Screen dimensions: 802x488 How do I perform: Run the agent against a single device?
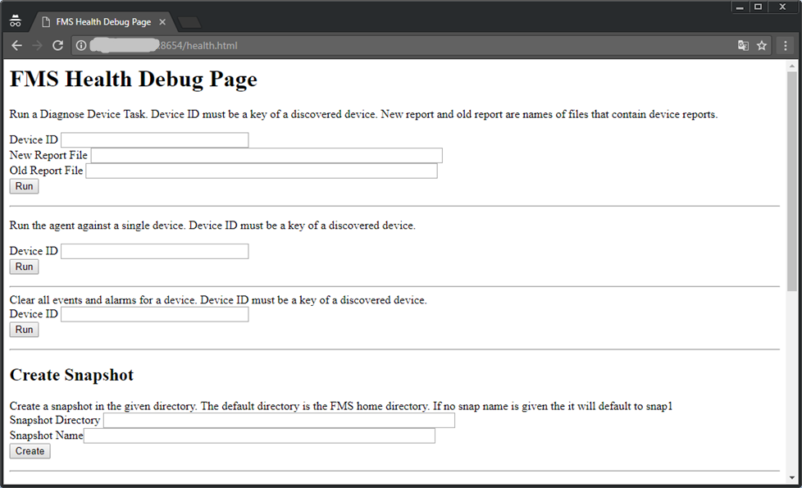(x=24, y=267)
